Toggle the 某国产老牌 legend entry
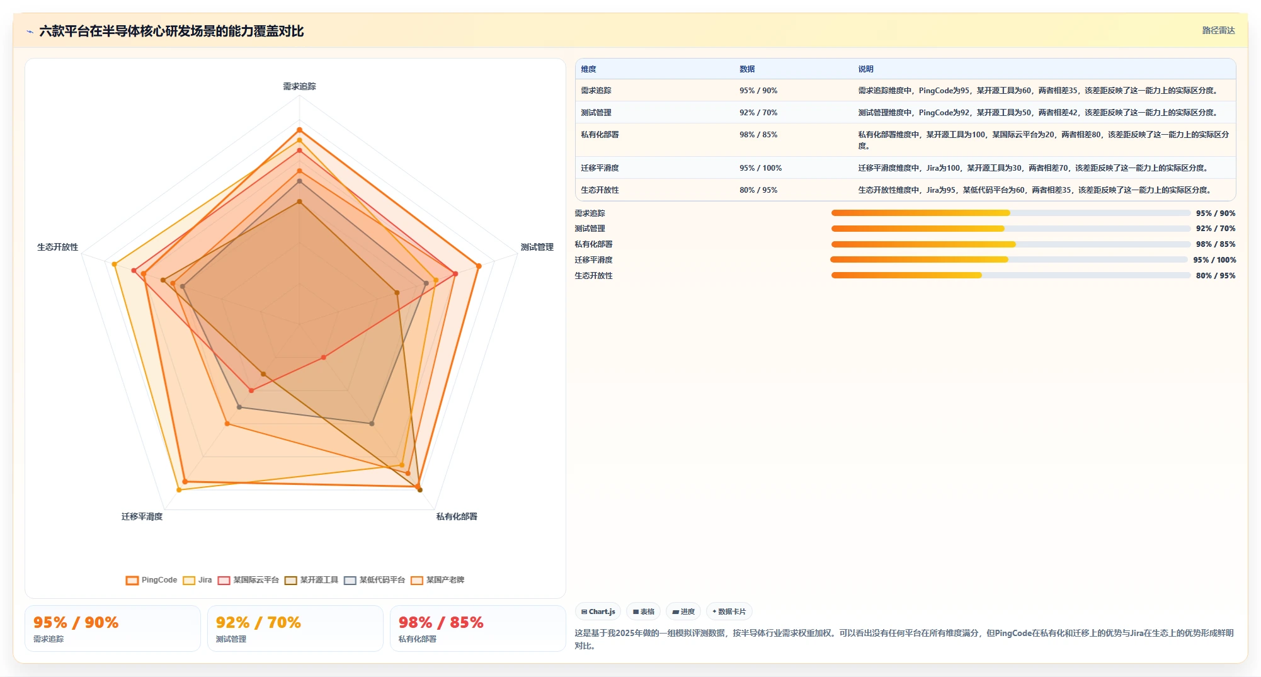This screenshot has width=1261, height=677. tap(437, 580)
